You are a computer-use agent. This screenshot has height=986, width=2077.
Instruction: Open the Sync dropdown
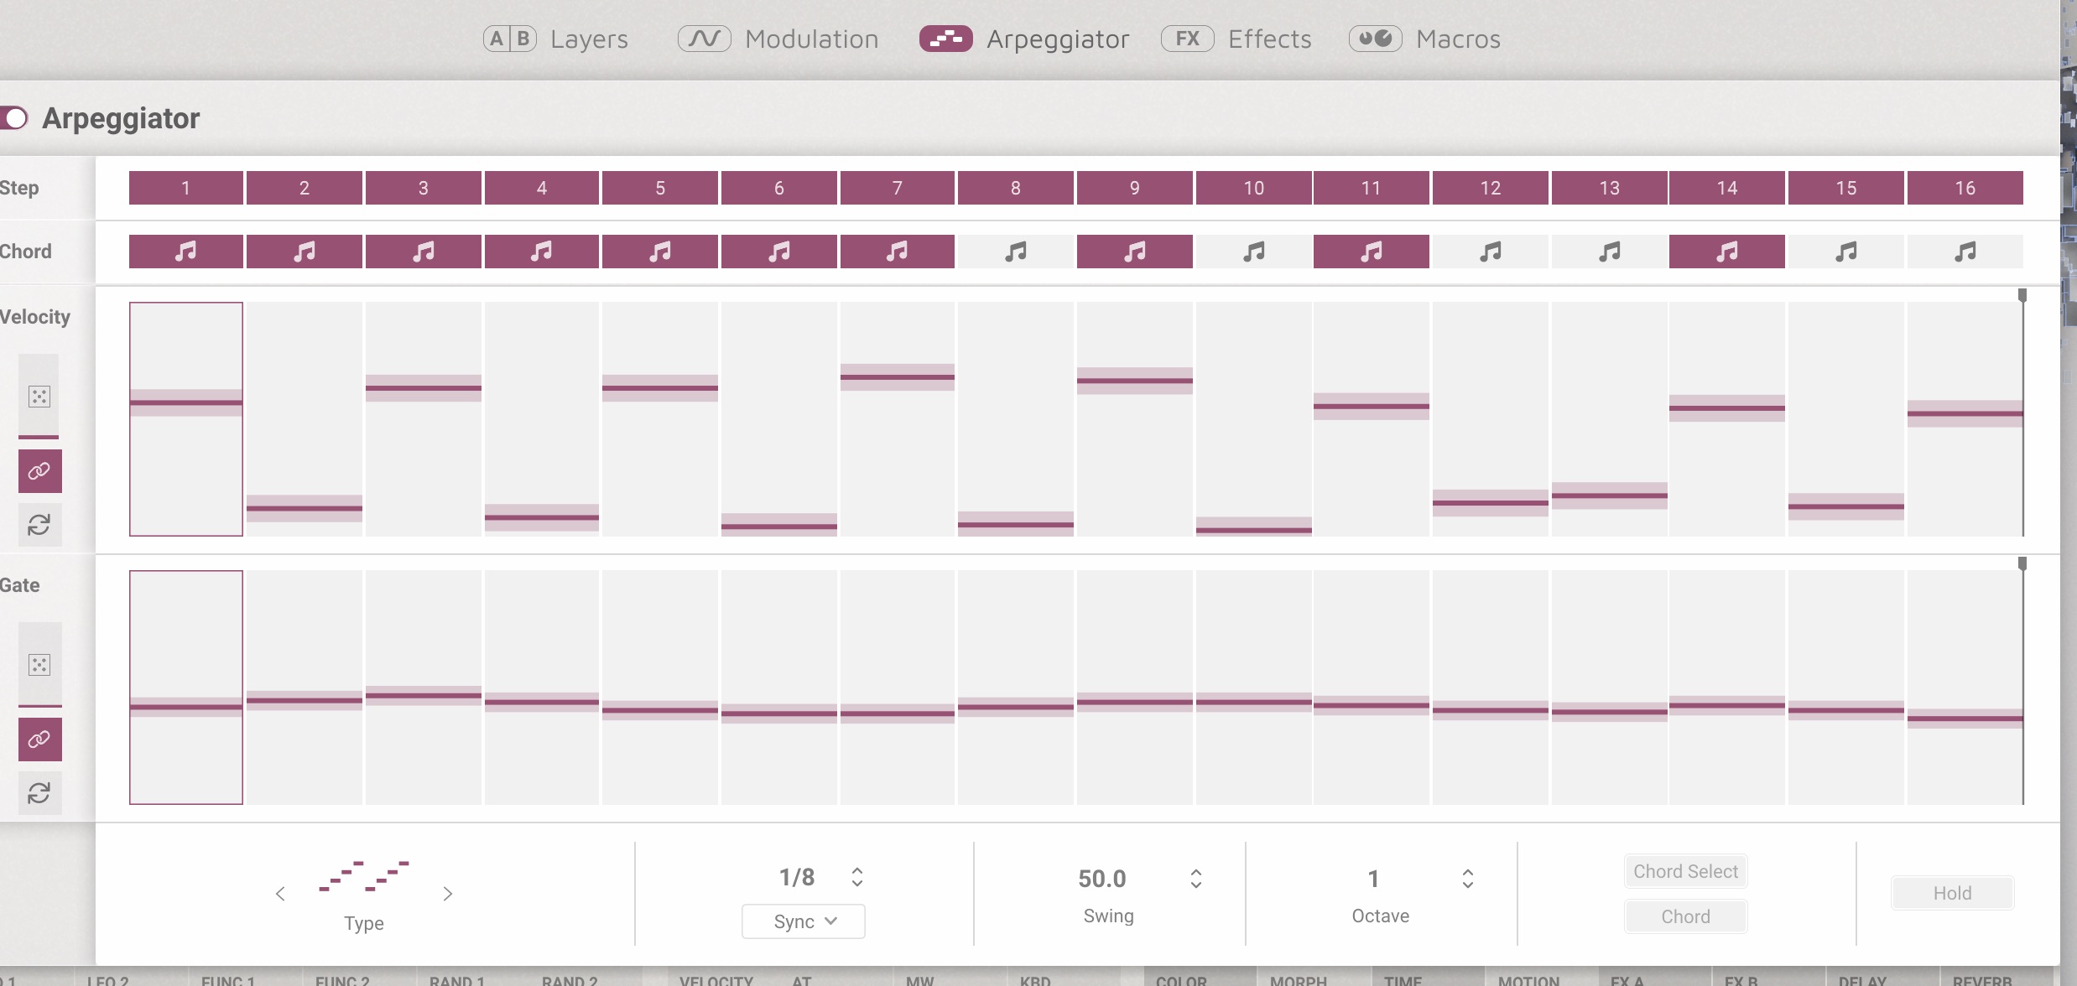click(802, 921)
